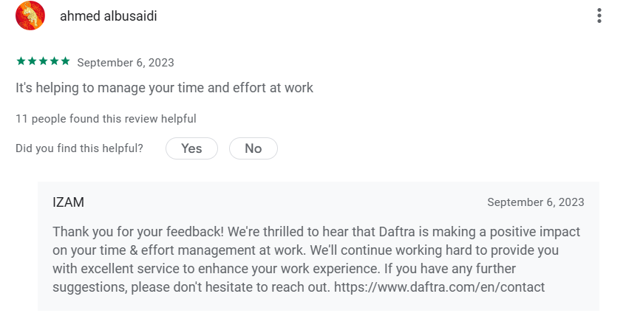This screenshot has width=626, height=319.
Task: Click the date in the IZAM reply
Action: pos(536,202)
